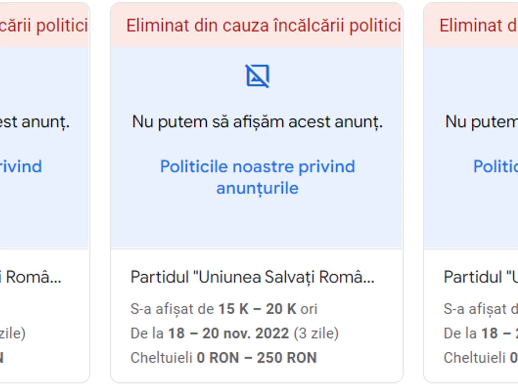Click the blocked-image icon in the middle card

[257, 76]
